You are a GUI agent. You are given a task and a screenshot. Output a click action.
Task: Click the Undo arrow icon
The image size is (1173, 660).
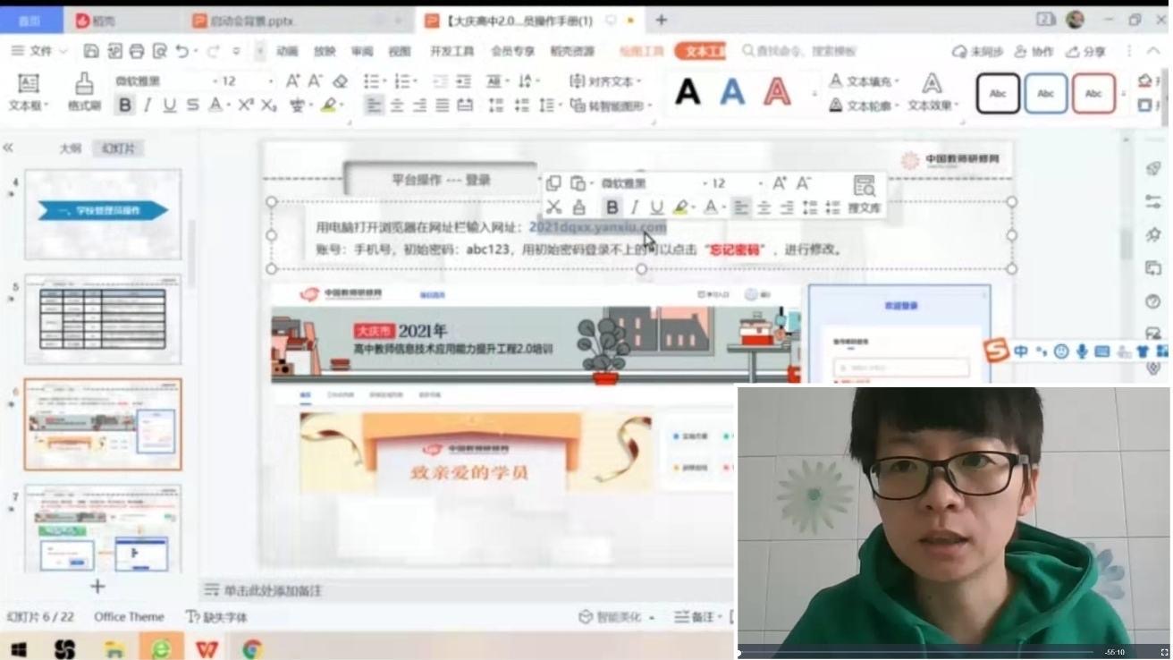tap(182, 51)
